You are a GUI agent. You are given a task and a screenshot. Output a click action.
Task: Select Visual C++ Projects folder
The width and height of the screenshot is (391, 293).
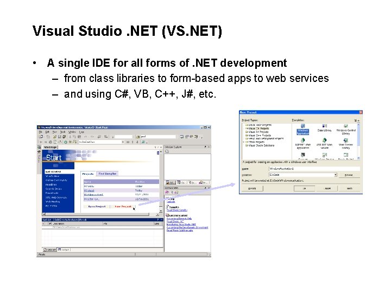pyautogui.click(x=258, y=135)
